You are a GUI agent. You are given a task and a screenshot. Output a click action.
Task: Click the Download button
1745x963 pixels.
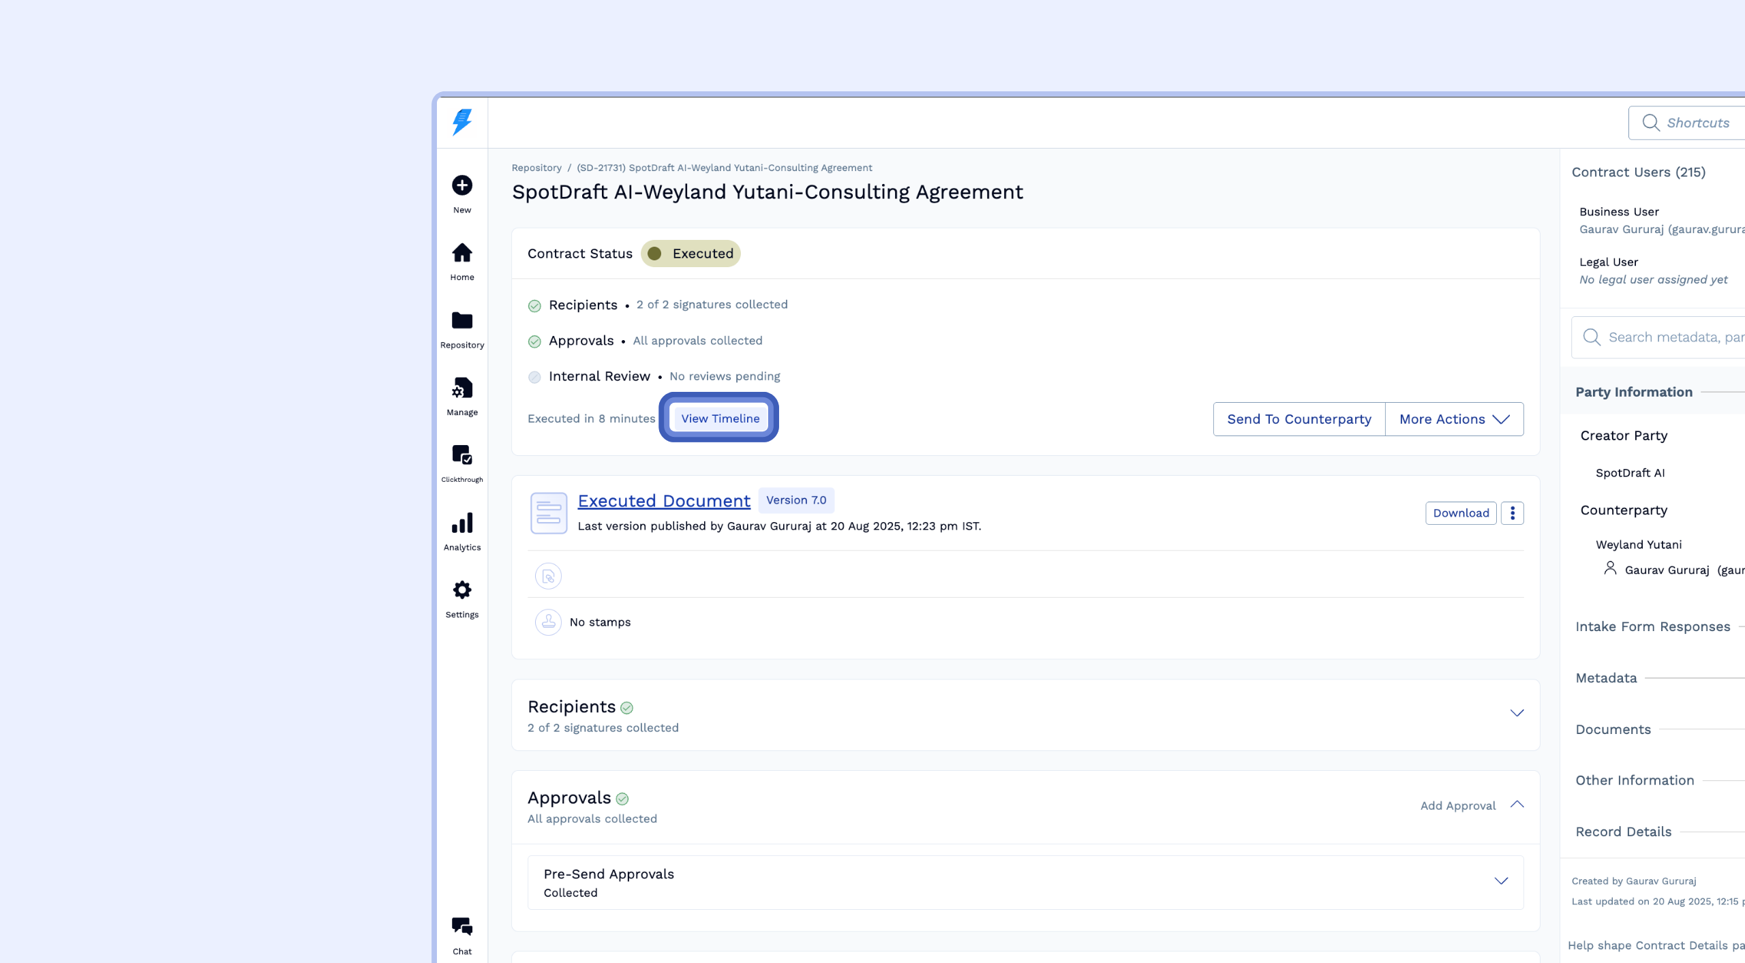(x=1460, y=513)
